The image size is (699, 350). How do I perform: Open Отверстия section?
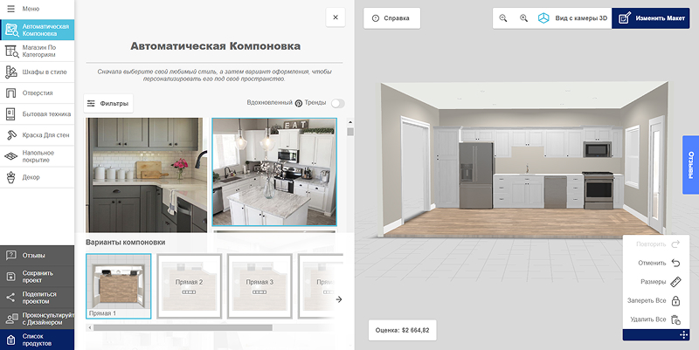coord(37,93)
